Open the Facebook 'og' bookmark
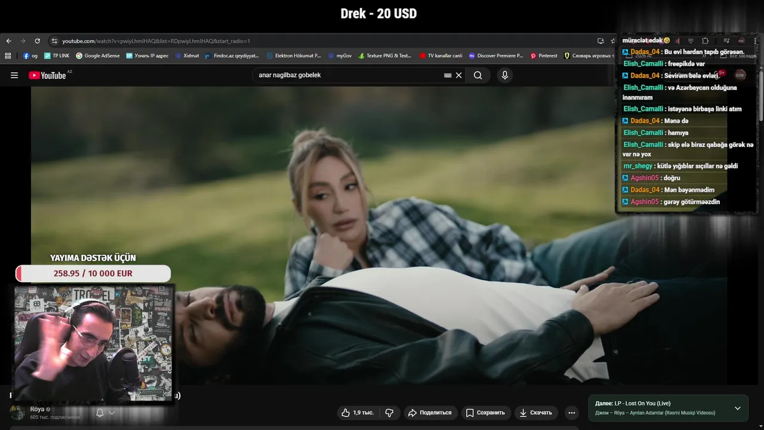 30,56
